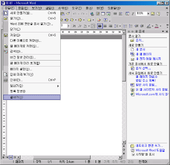This screenshot has height=165, width=170.
Task: Click the Save floppy disk icon
Action: [6, 35]
